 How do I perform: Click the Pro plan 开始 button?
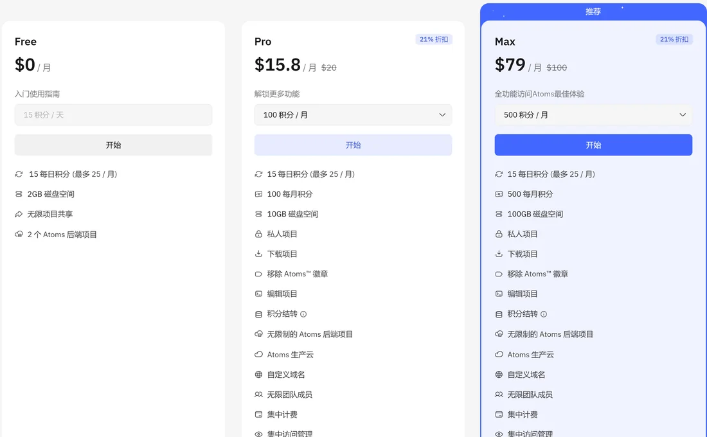point(353,145)
